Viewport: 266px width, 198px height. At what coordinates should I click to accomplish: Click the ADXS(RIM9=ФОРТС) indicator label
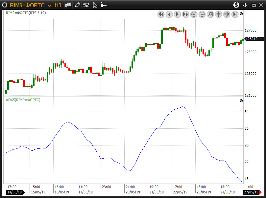pyautogui.click(x=23, y=100)
